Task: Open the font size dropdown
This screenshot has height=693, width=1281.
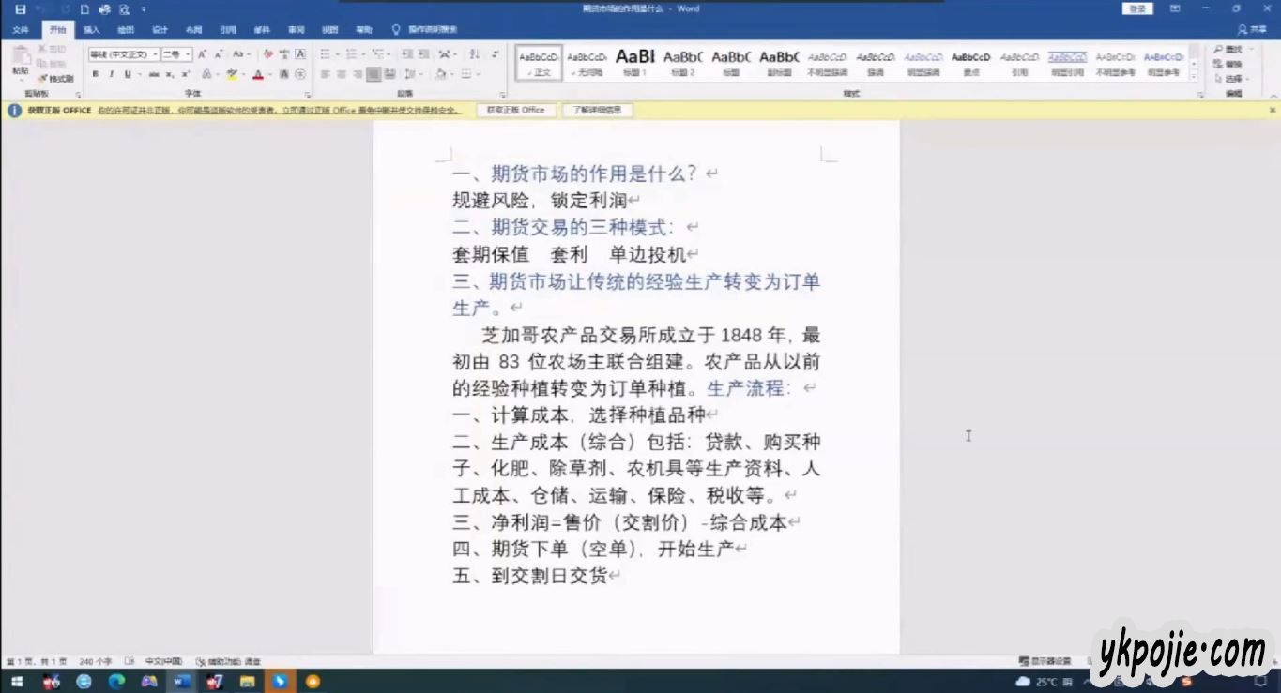Action: (175, 54)
